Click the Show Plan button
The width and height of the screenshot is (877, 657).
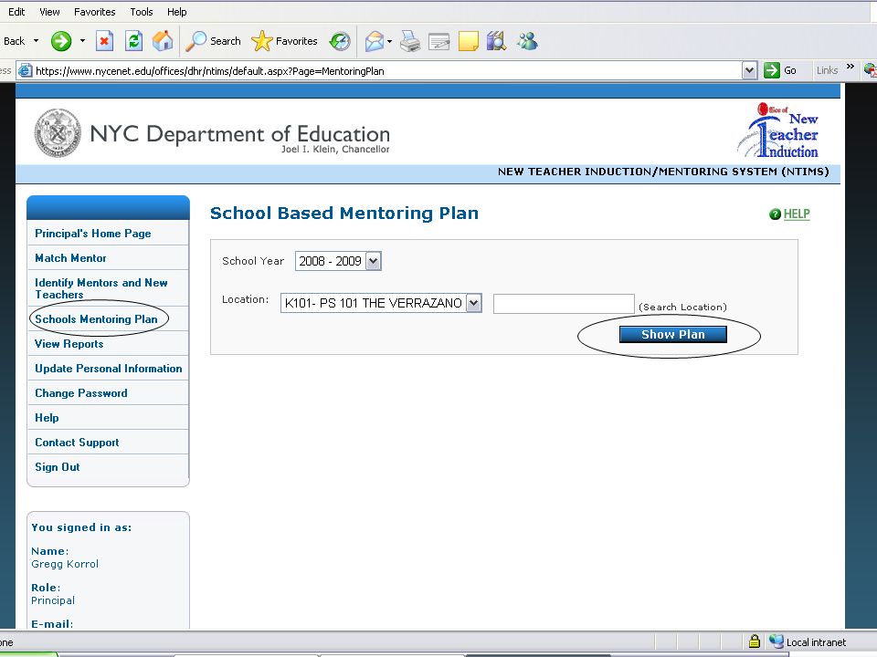coord(673,334)
